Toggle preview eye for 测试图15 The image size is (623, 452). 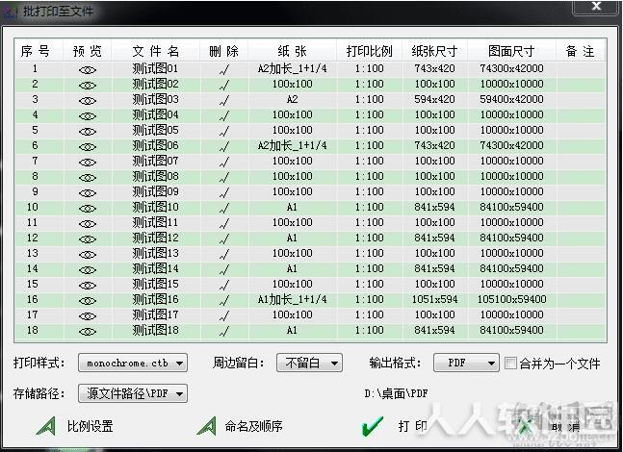pyautogui.click(x=88, y=286)
